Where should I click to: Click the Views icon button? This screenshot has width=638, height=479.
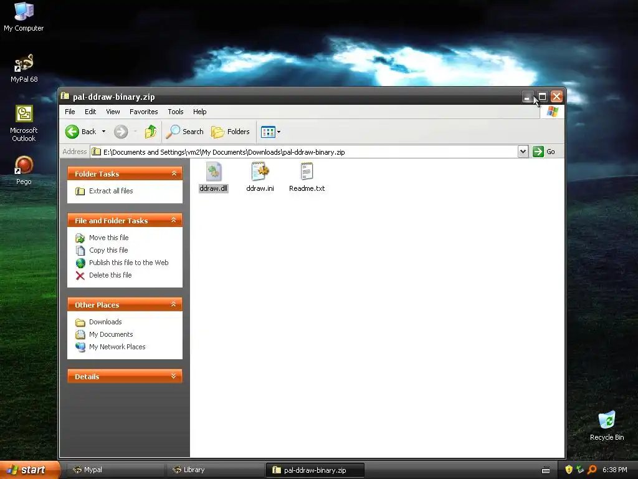tap(268, 132)
